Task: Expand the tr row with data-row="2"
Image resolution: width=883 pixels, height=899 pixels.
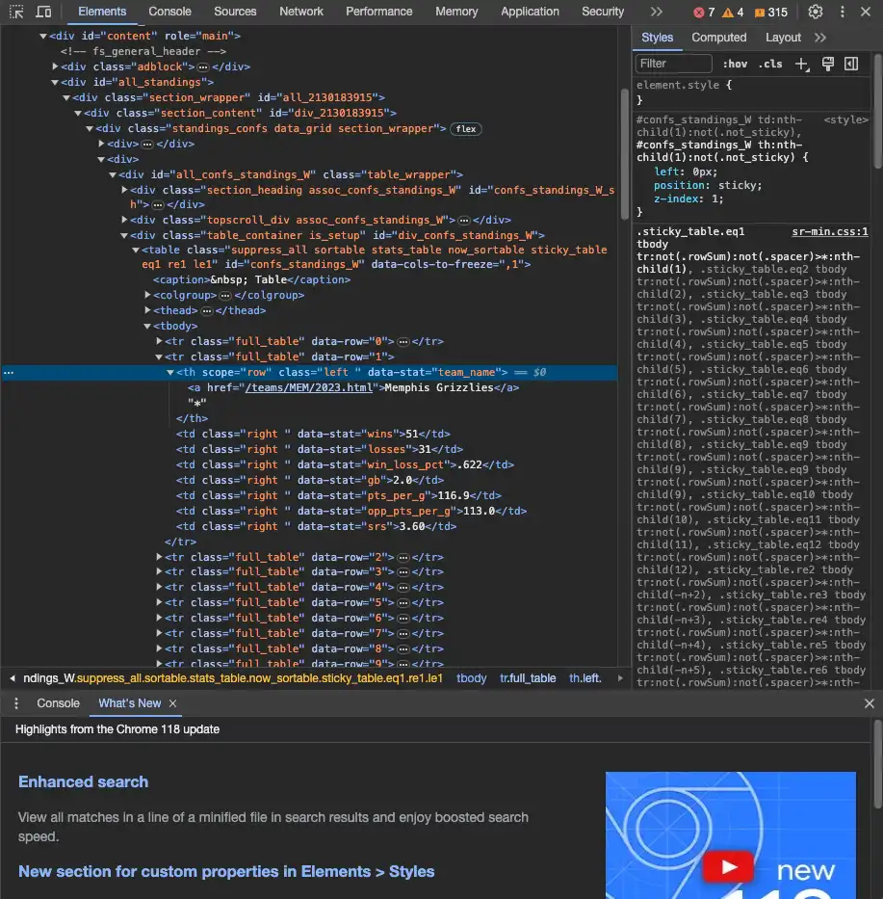Action: (x=159, y=557)
